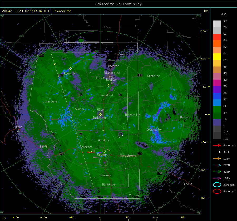Click the Innisfail label
237x221 pixels.
pyautogui.click(x=106, y=95)
